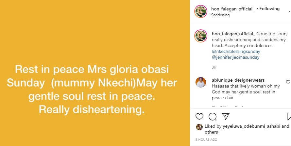
Task: Click '3 HOURS AGO' post timestamp
Action: tap(206, 140)
